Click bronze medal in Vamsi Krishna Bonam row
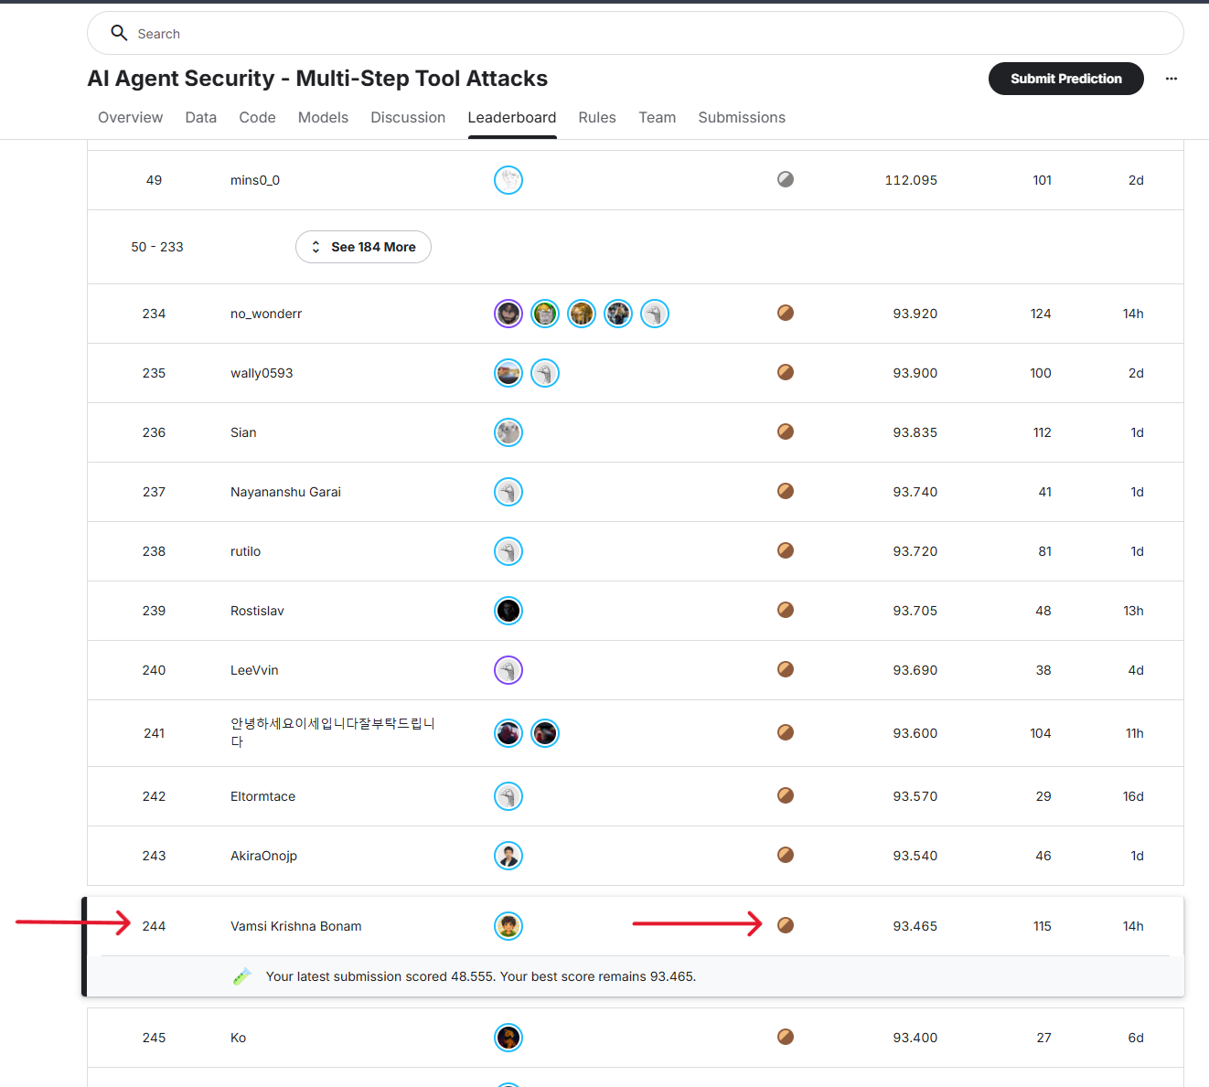 coord(786,925)
